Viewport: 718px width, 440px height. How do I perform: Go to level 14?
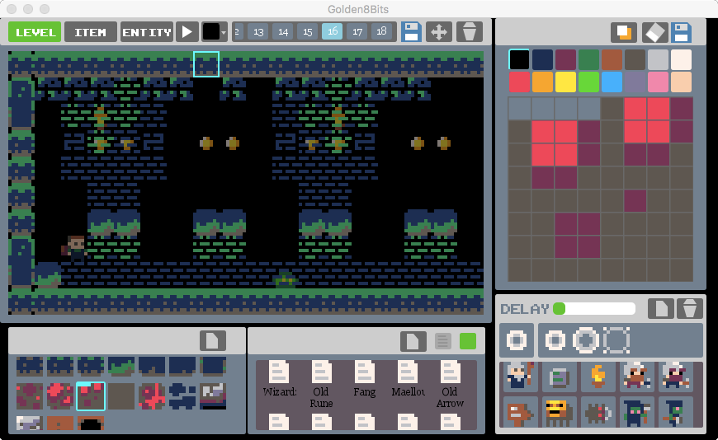tap(283, 32)
